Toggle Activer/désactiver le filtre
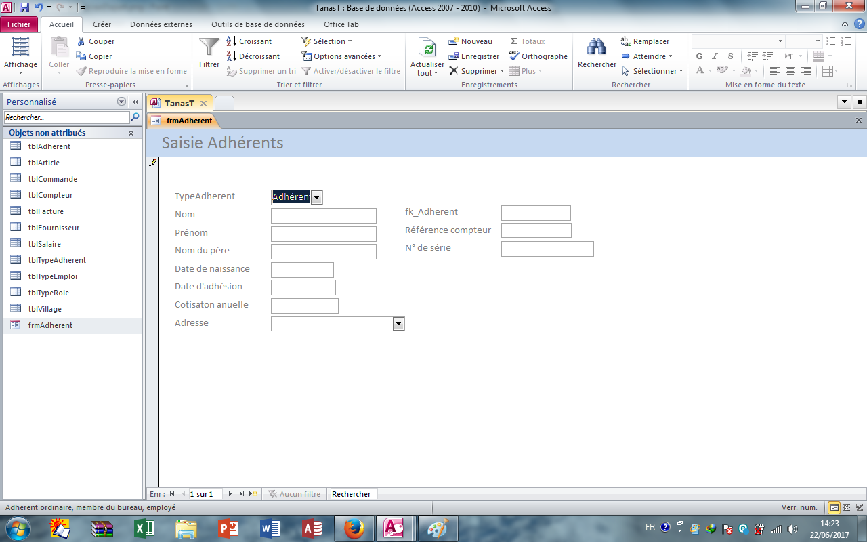Image resolution: width=867 pixels, height=542 pixels. 351,71
